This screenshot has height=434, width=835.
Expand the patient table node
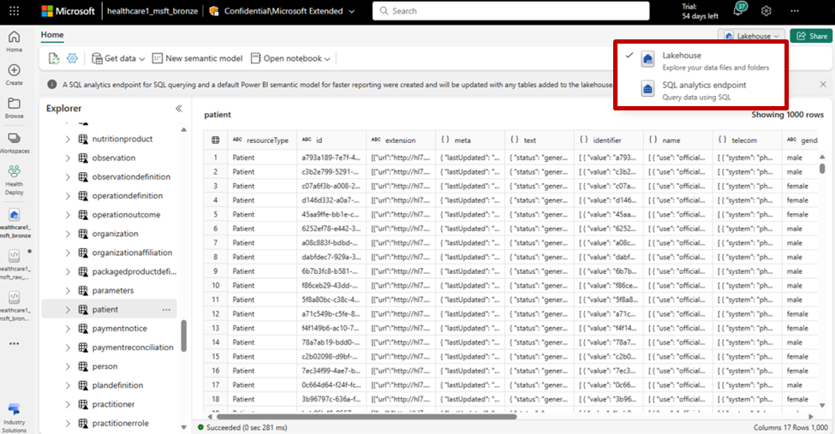point(68,309)
